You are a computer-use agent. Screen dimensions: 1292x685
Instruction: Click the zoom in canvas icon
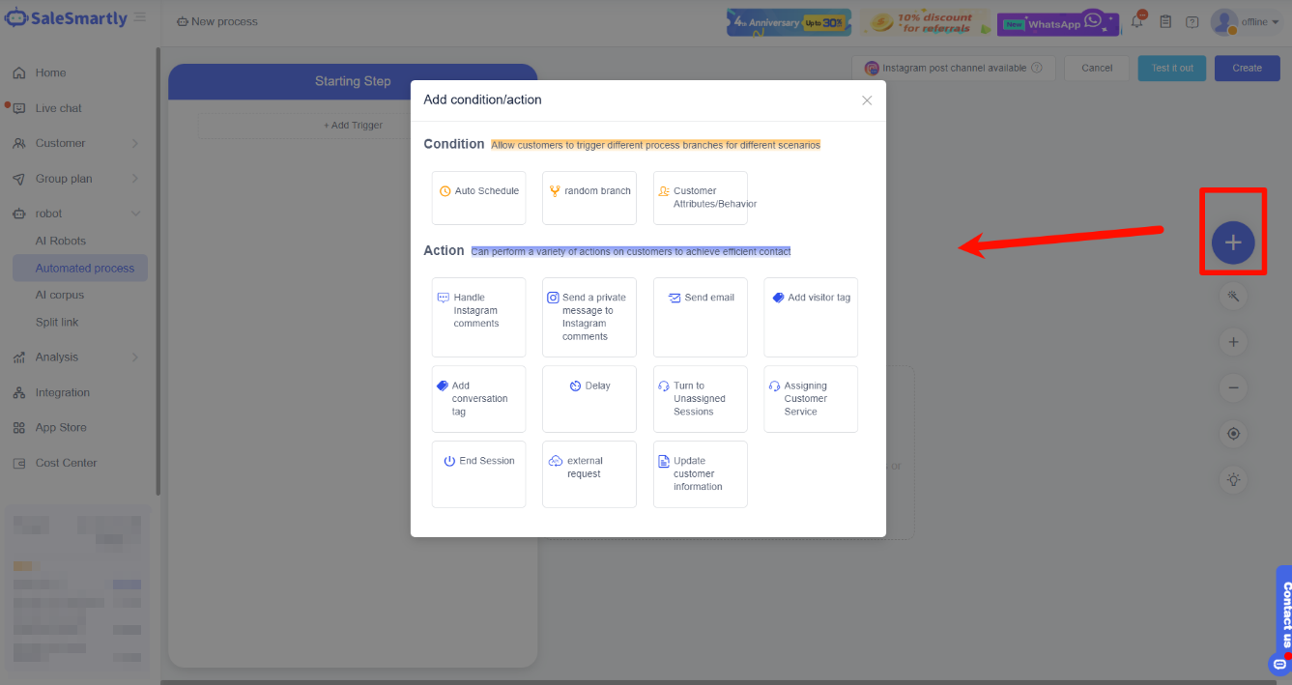[1233, 342]
